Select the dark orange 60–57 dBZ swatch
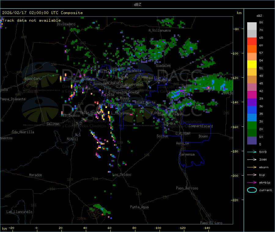Image resolution: width=275 pixels, height=232 pixels. point(252,49)
